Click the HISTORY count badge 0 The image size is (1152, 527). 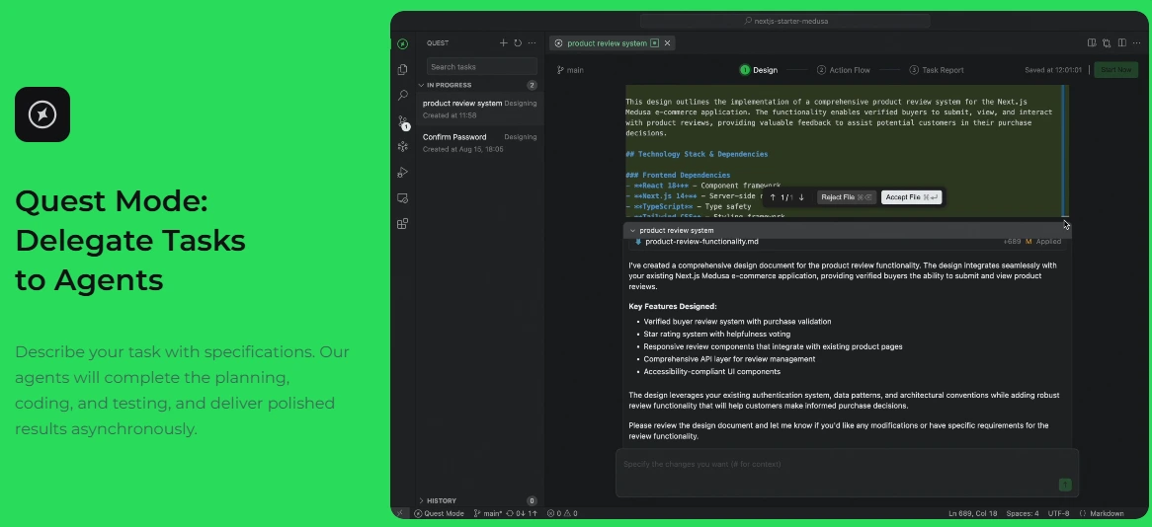point(532,500)
